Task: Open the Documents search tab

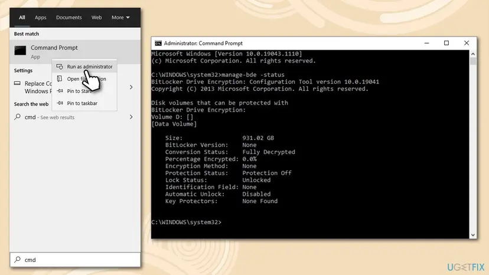Action: pos(69,18)
